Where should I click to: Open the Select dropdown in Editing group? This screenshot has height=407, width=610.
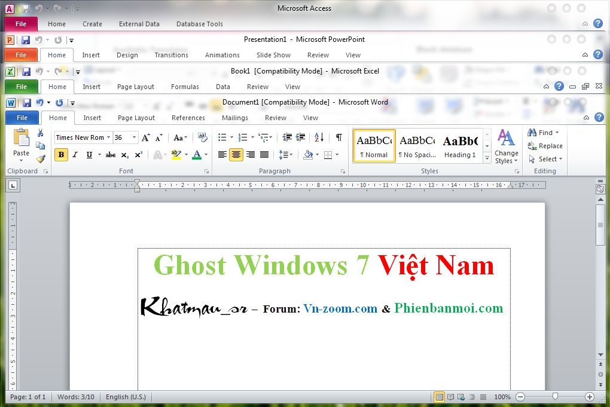click(x=545, y=159)
